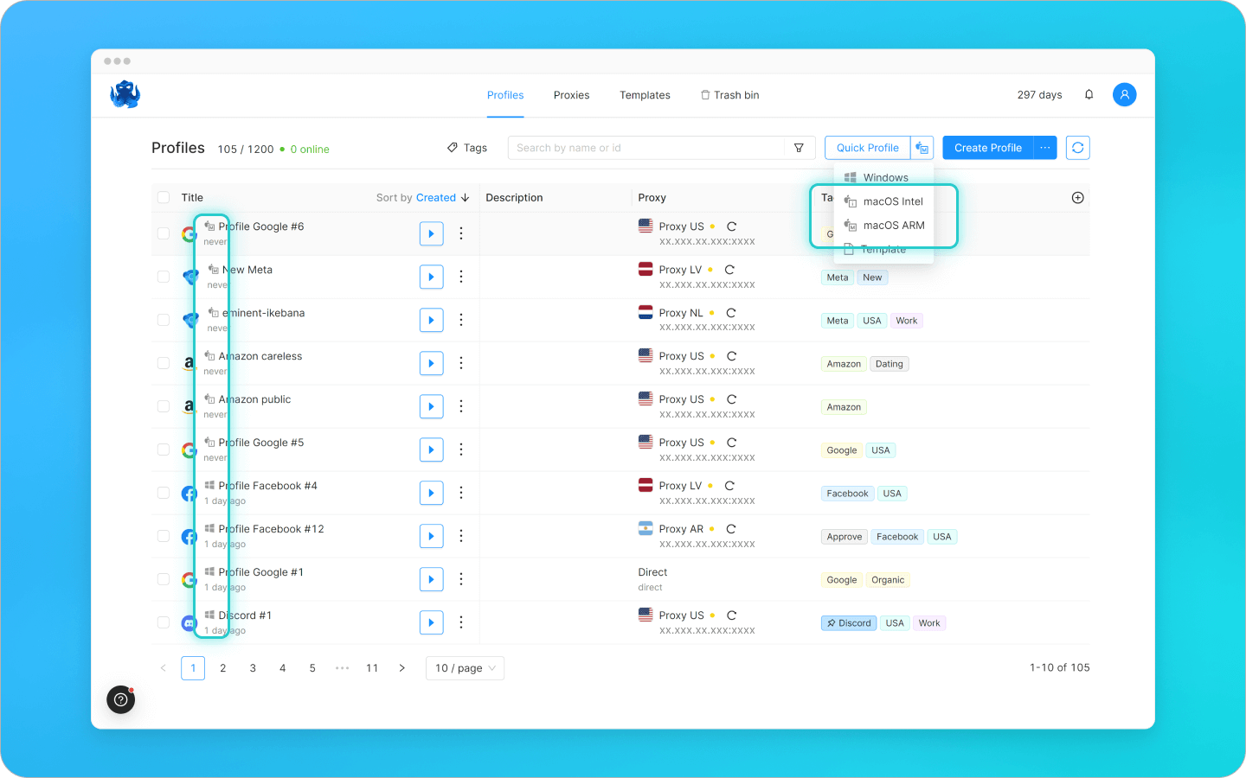Click the Tags label icon above the table

pyautogui.click(x=451, y=148)
